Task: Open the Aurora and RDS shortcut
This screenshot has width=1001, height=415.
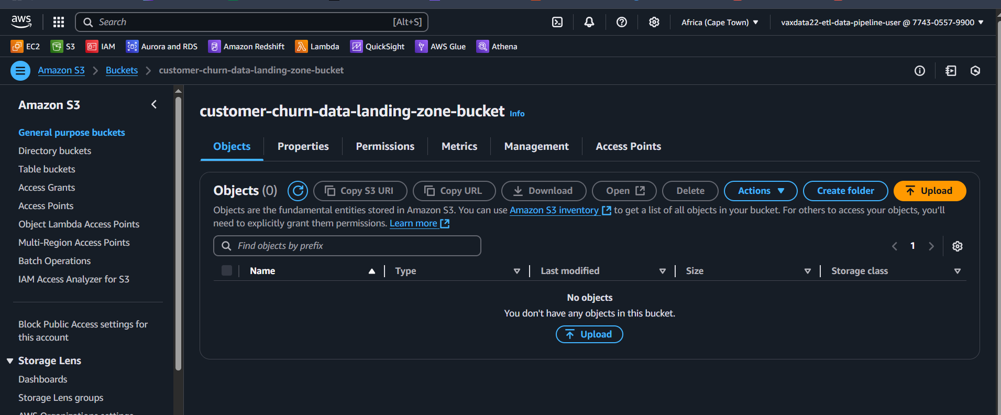Action: pyautogui.click(x=162, y=47)
